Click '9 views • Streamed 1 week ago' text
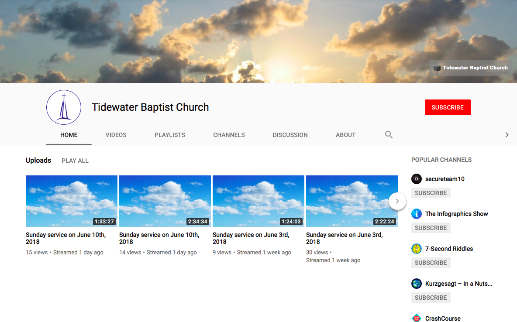This screenshot has width=517, height=322. (252, 253)
